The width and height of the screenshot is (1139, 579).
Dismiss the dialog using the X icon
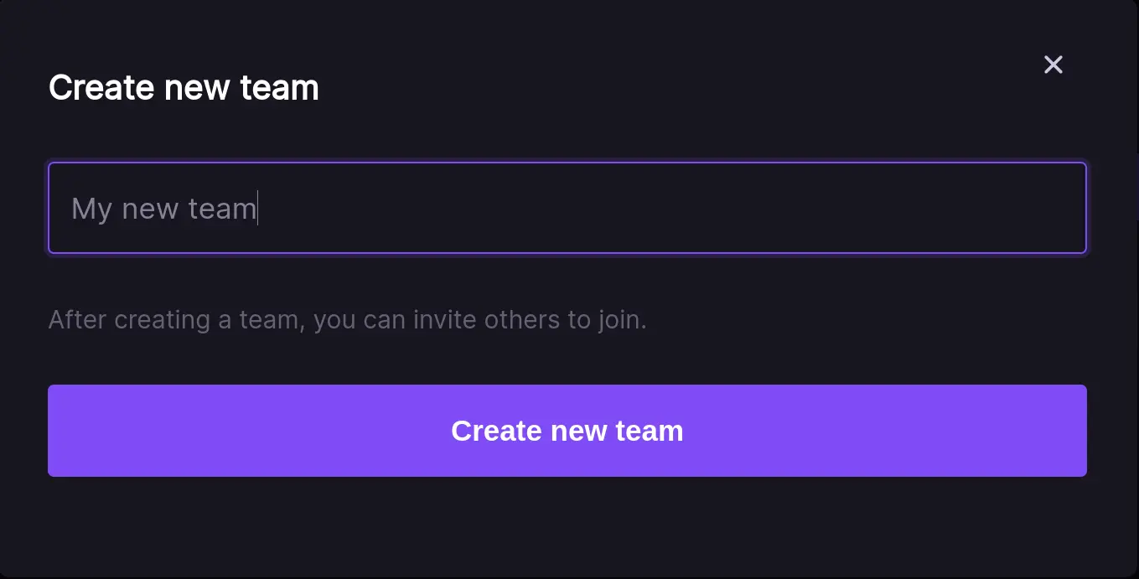click(x=1053, y=65)
